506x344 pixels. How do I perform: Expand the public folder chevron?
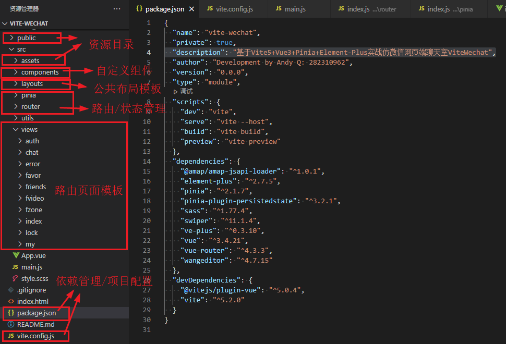click(x=11, y=38)
